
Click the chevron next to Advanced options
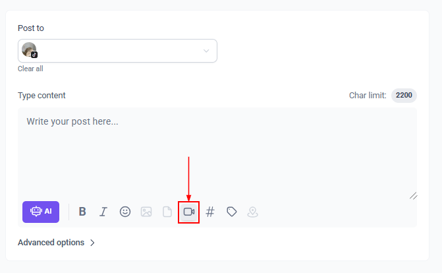click(x=92, y=243)
